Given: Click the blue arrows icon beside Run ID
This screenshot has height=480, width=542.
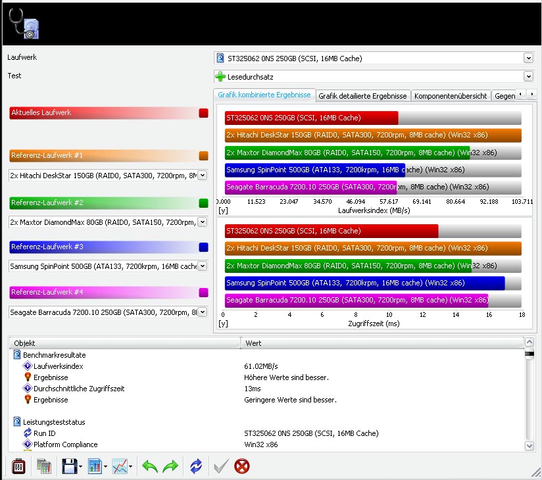Looking at the screenshot, I should pos(28,433).
